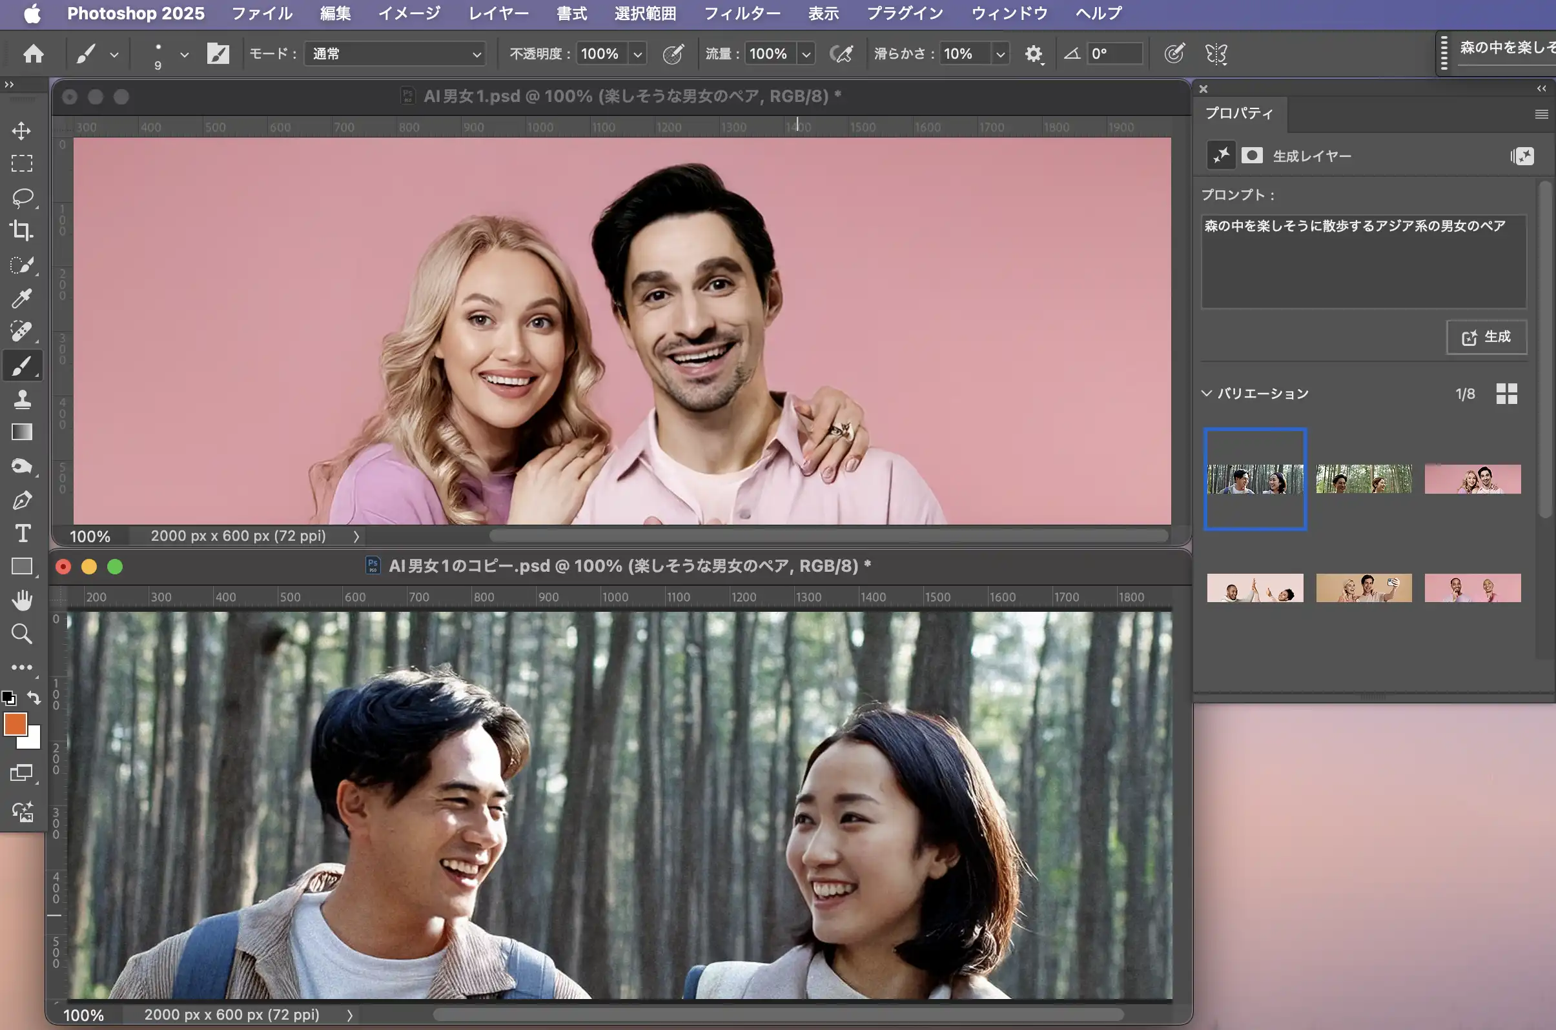Select the Spot Healing Brush tool
Image resolution: width=1556 pixels, height=1030 pixels.
point(22,332)
